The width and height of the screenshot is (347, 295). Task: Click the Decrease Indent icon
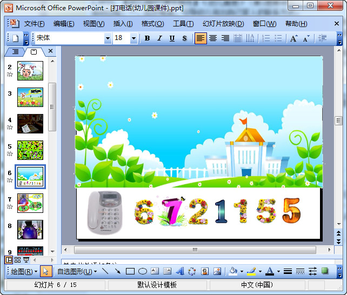(x=322, y=38)
